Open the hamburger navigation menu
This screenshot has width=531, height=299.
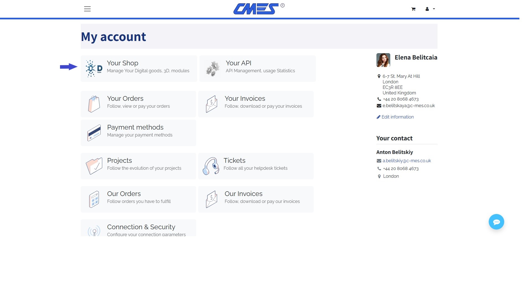[87, 9]
